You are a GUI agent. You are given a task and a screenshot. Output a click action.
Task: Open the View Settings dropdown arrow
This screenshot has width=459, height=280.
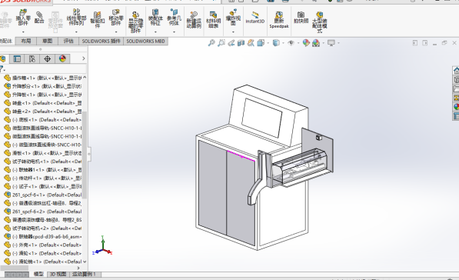[x=339, y=43]
